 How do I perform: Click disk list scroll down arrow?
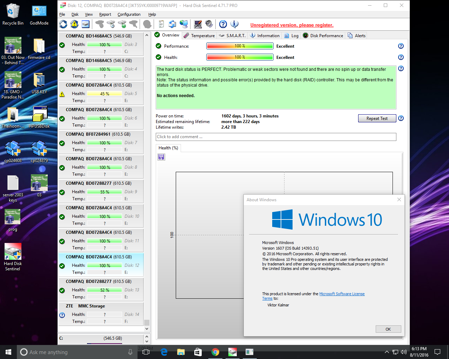click(x=147, y=329)
